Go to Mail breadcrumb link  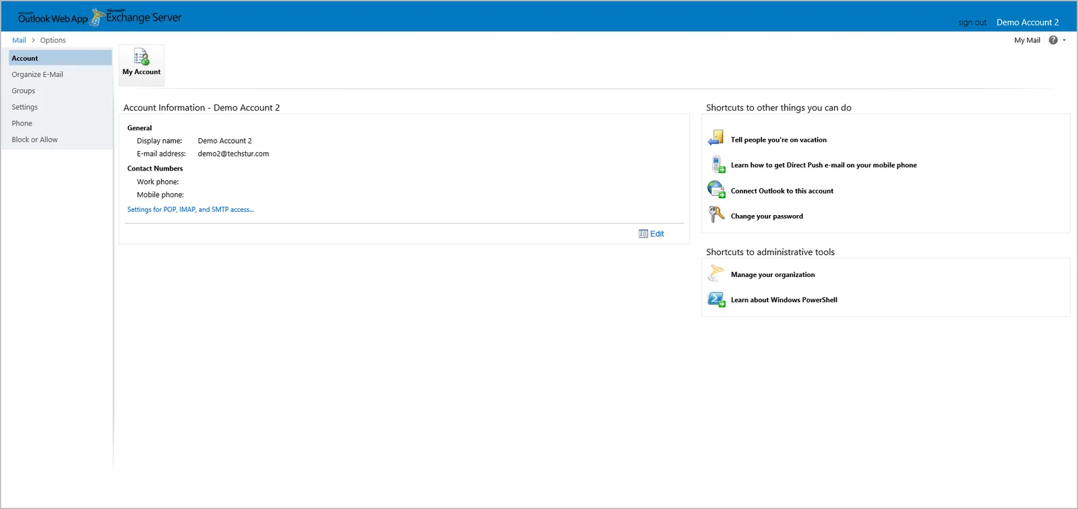19,40
